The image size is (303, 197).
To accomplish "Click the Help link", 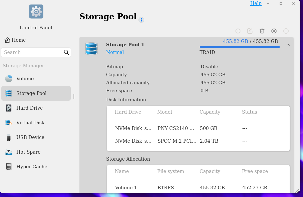I will [256, 3].
